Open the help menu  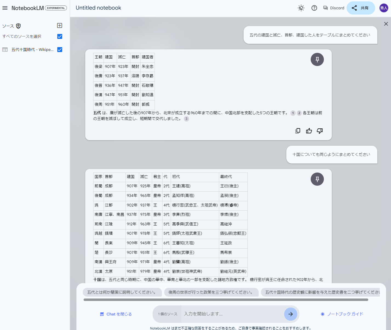314,8
